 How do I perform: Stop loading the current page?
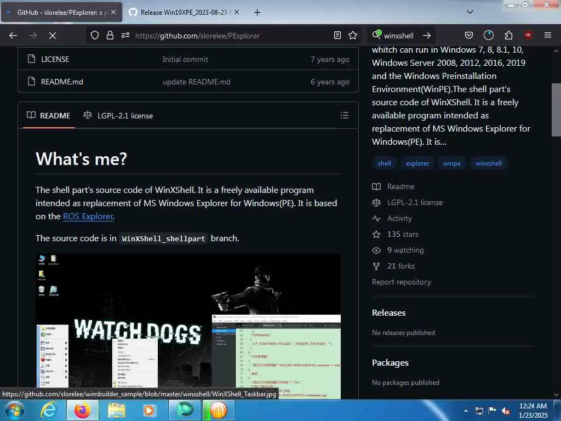pos(53,36)
